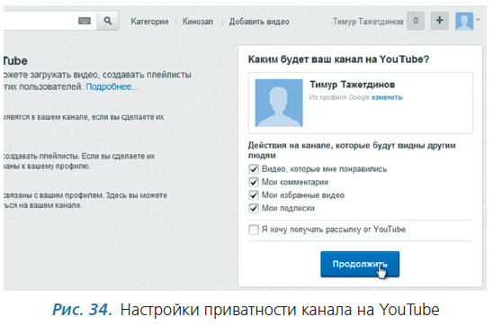Uncheck Мои комментарии checkbox
This screenshot has width=493, height=326.
[x=254, y=182]
